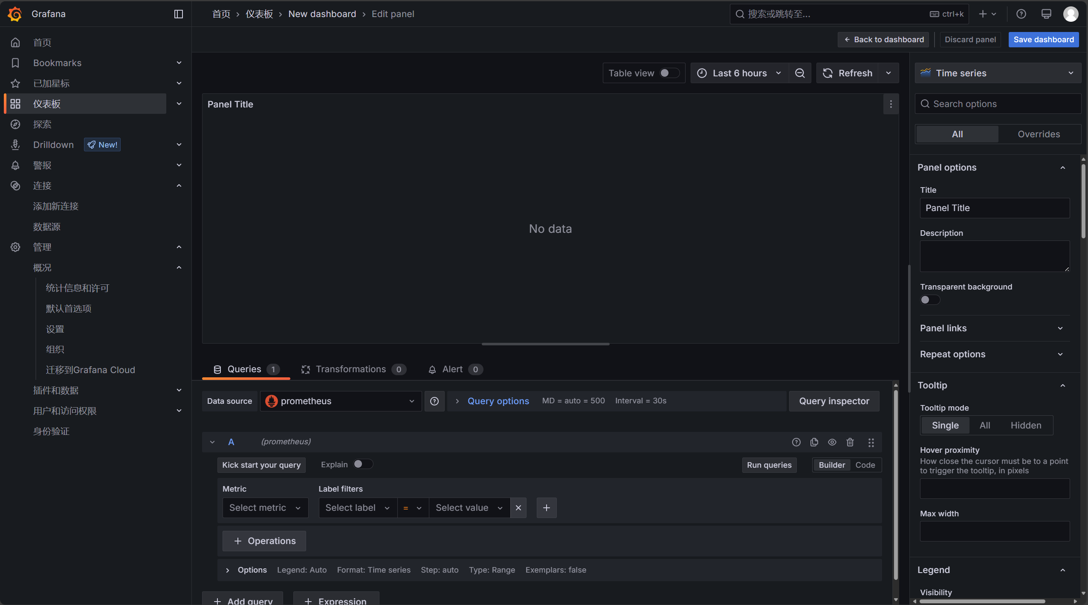
Task: Open 数据源 in the sidebar menu
Action: point(47,227)
